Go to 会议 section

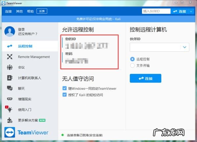point(30,67)
